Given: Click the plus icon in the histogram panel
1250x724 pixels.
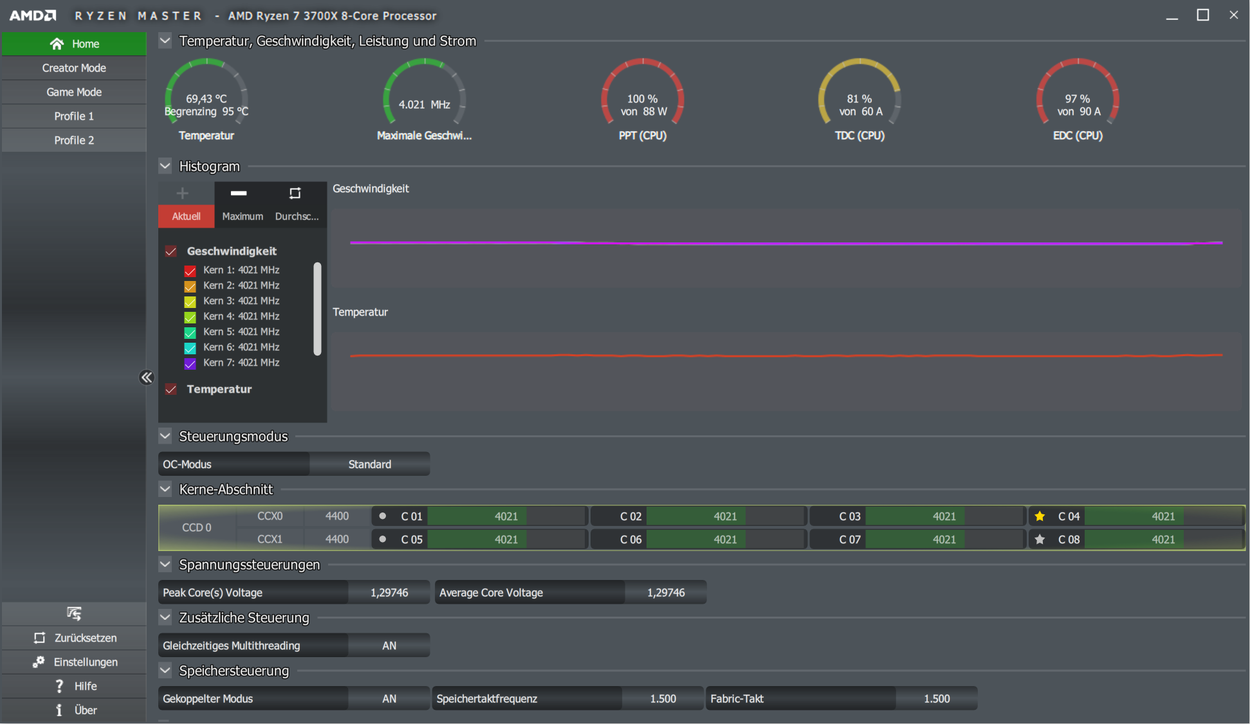Looking at the screenshot, I should [x=183, y=193].
